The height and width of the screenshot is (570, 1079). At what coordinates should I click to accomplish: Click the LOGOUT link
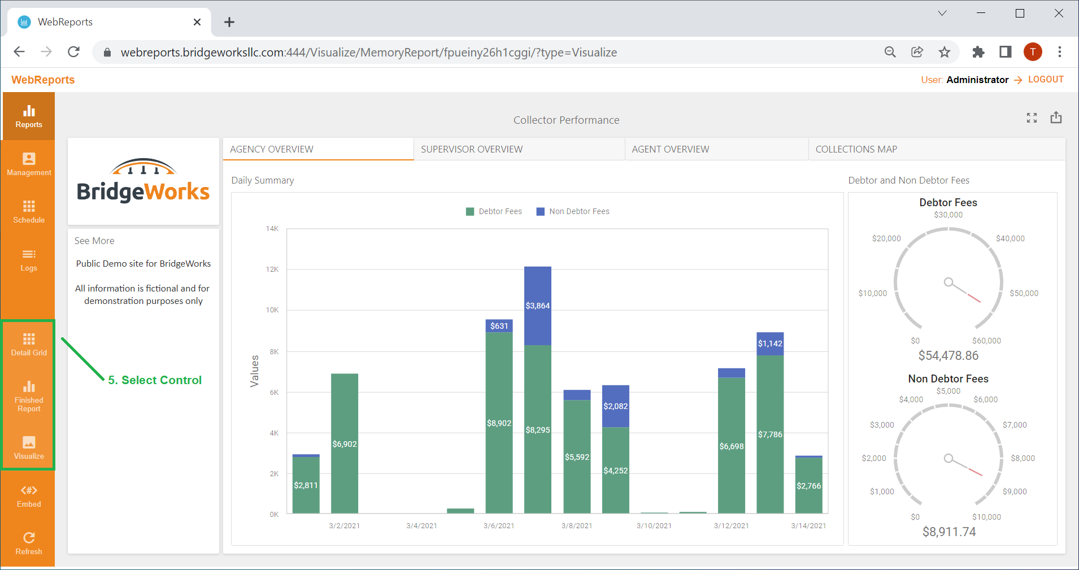tap(1046, 80)
